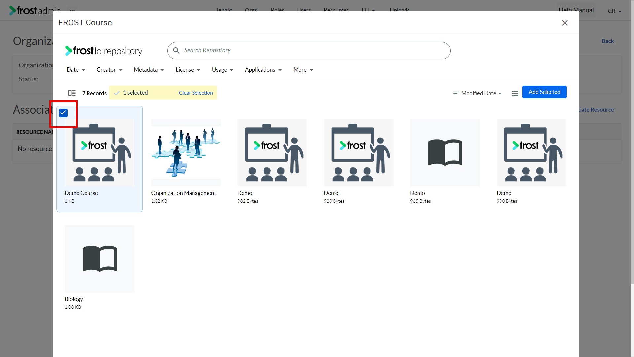Open the Applications filter dropdown

(263, 70)
